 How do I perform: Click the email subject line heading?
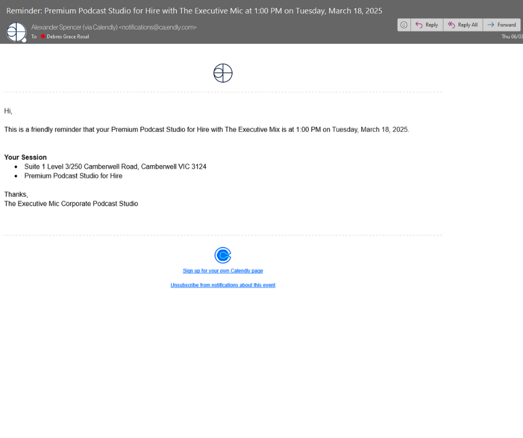point(193,10)
